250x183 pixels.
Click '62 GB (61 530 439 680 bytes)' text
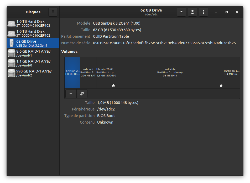pyautogui.click(x=117, y=30)
